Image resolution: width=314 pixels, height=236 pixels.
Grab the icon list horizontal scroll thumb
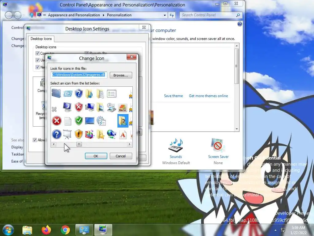(79, 144)
